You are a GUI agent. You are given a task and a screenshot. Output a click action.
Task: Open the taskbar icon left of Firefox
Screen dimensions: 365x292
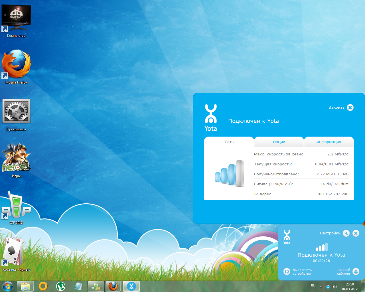[x=96, y=286]
